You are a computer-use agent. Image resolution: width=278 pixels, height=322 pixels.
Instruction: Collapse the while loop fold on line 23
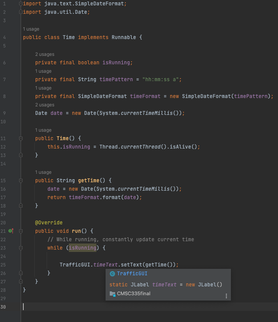[x=21, y=248]
